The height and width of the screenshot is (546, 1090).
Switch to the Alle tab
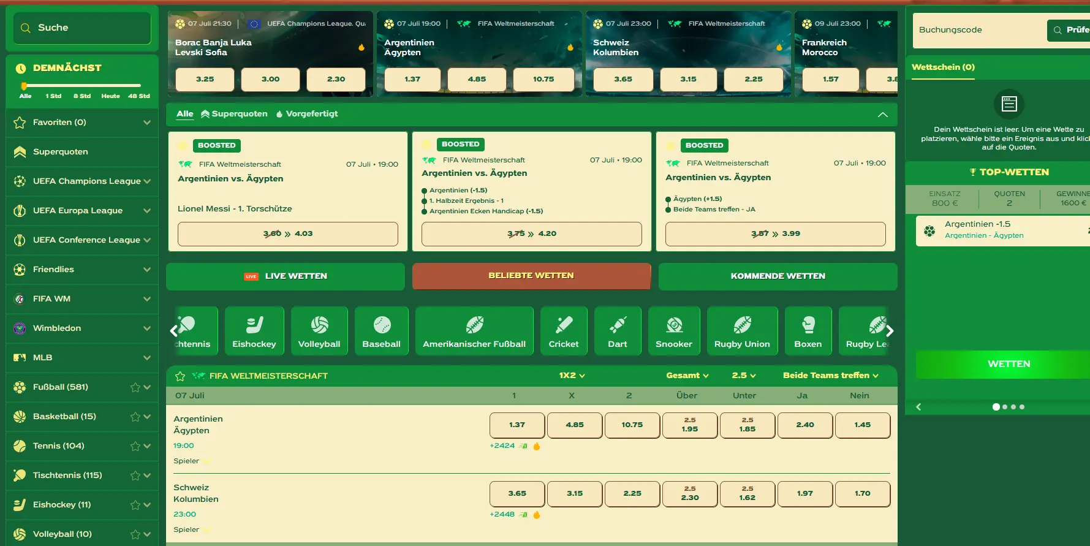pyautogui.click(x=184, y=114)
